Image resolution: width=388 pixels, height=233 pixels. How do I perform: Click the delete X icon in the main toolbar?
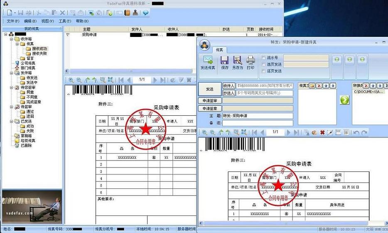[x=62, y=12]
